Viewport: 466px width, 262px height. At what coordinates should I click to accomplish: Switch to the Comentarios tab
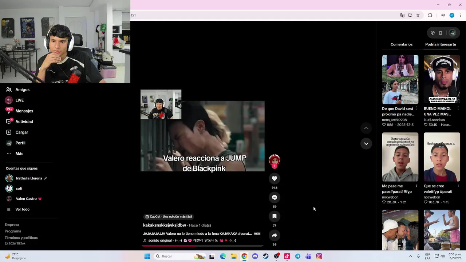point(402,44)
